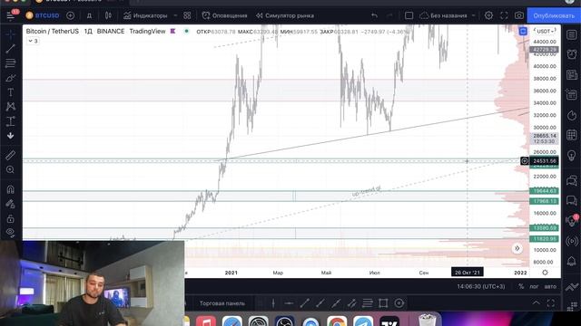The image size is (581, 326).
Task: Open timezone 14:06:30 (UTC+3) menu
Action: [x=480, y=286]
